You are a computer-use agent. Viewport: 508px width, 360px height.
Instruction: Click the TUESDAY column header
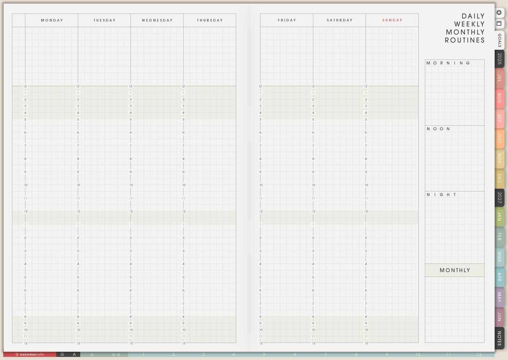coord(105,20)
